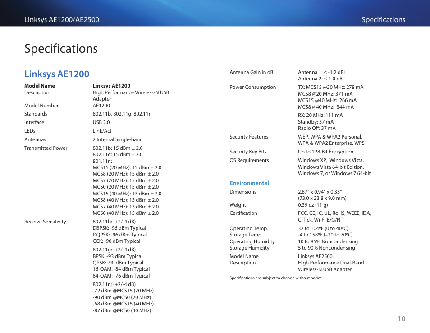Click '802.11g: (+2/-4 dB)' line
The image size is (430, 333).
pos(114,250)
